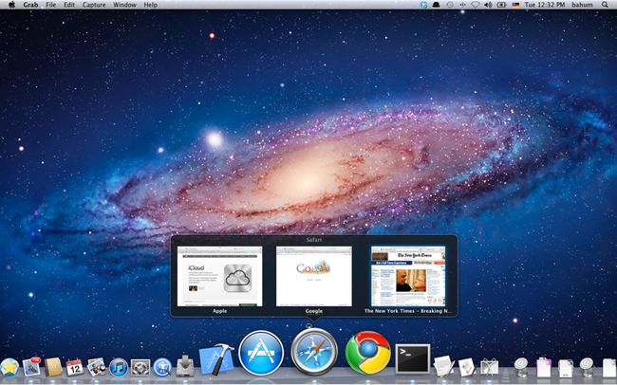Image resolution: width=617 pixels, height=385 pixels.
Task: Click the Tue 12:32 PM clock
Action: (x=545, y=5)
